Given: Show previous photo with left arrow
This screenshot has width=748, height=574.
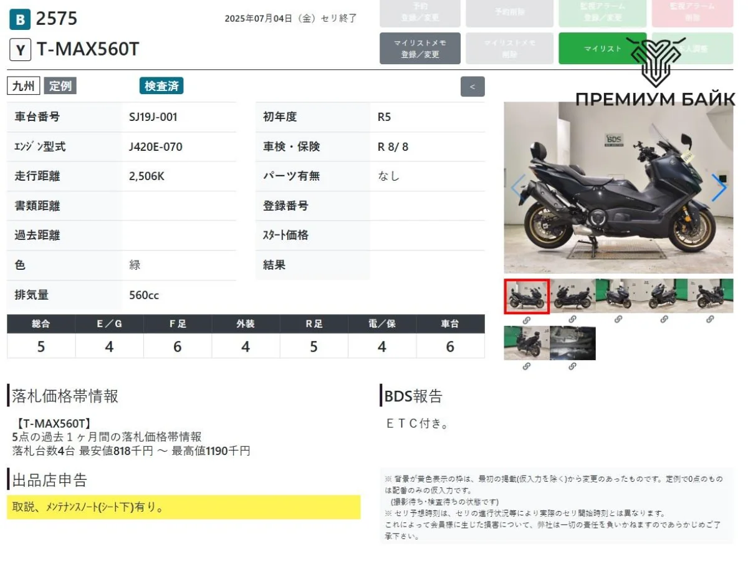Looking at the screenshot, I should click(x=517, y=188).
